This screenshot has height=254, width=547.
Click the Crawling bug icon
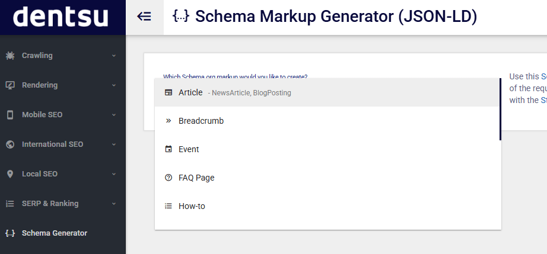pyautogui.click(x=10, y=55)
